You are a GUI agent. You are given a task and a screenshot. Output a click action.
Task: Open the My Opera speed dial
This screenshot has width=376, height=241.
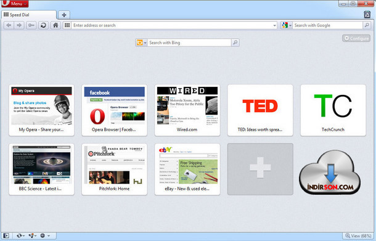[x=41, y=110]
